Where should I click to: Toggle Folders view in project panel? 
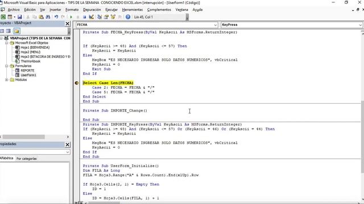16,31
